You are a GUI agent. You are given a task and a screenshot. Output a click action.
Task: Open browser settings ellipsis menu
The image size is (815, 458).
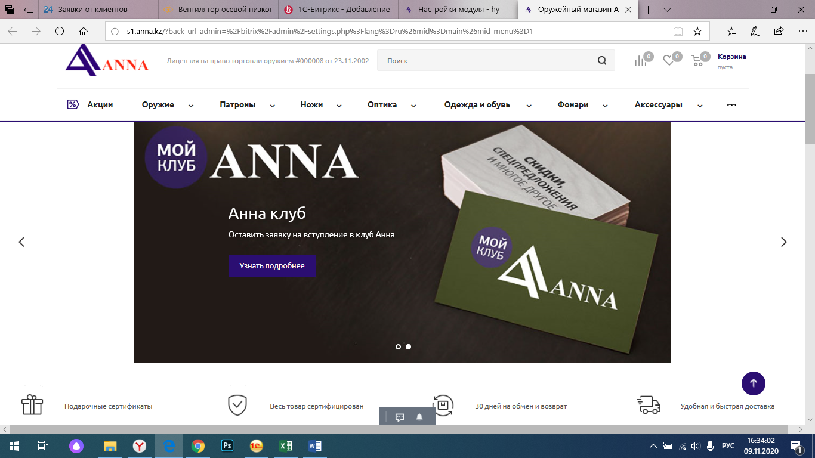802,31
